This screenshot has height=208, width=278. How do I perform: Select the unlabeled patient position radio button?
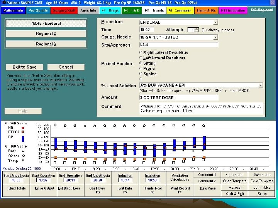coord(141,79)
